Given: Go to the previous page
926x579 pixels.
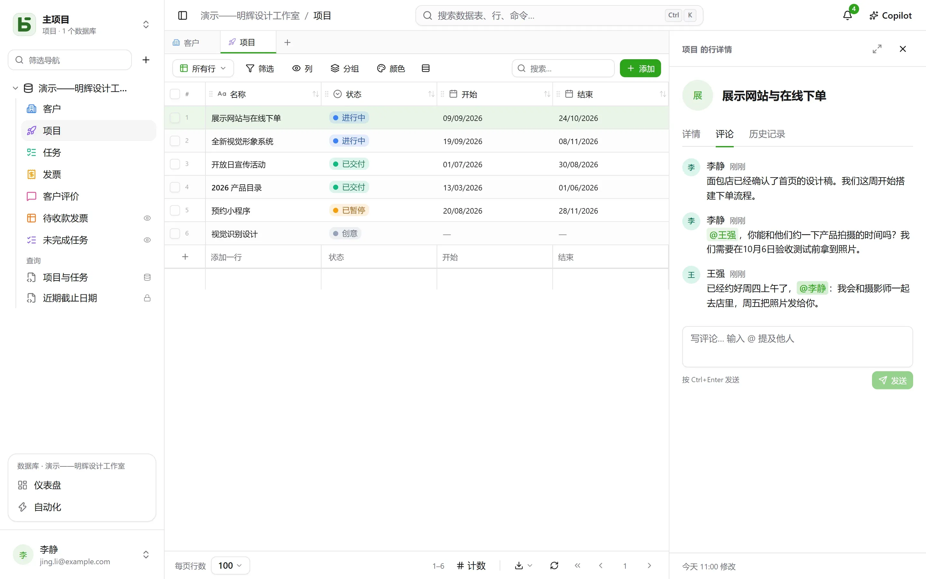Looking at the screenshot, I should pyautogui.click(x=601, y=565).
